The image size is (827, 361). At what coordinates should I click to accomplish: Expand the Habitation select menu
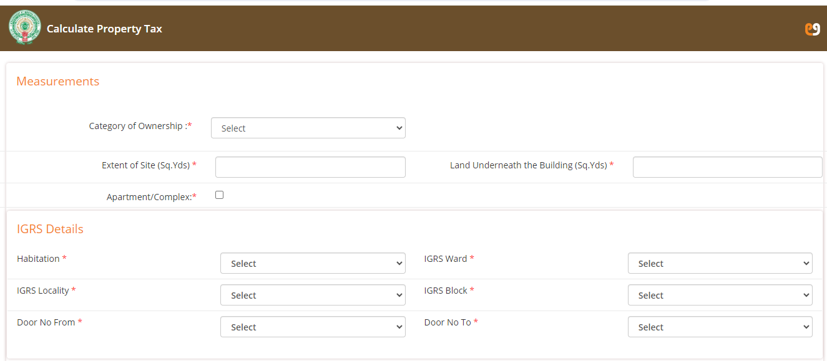click(312, 263)
